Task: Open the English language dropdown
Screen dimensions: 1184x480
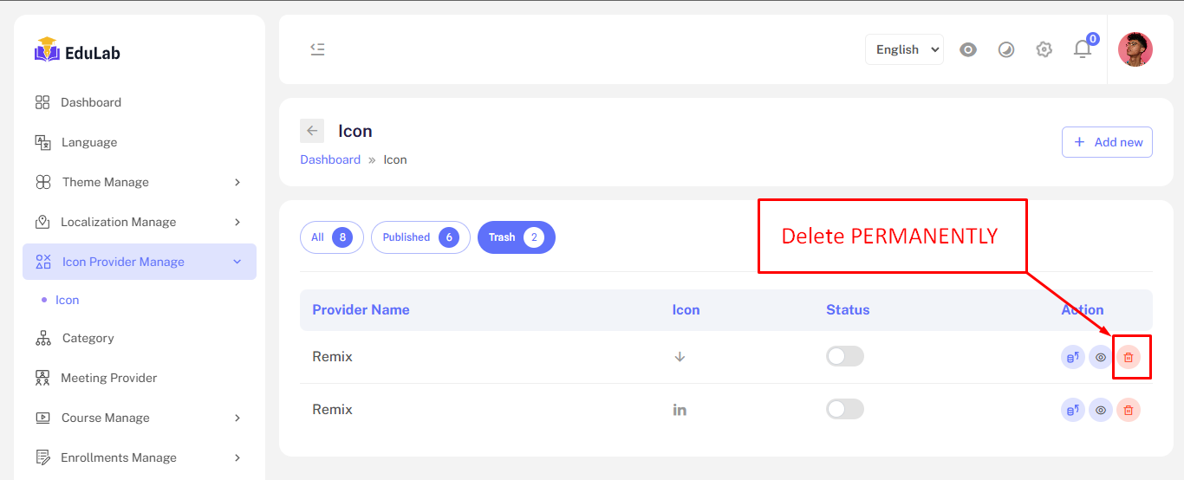Action: (904, 49)
